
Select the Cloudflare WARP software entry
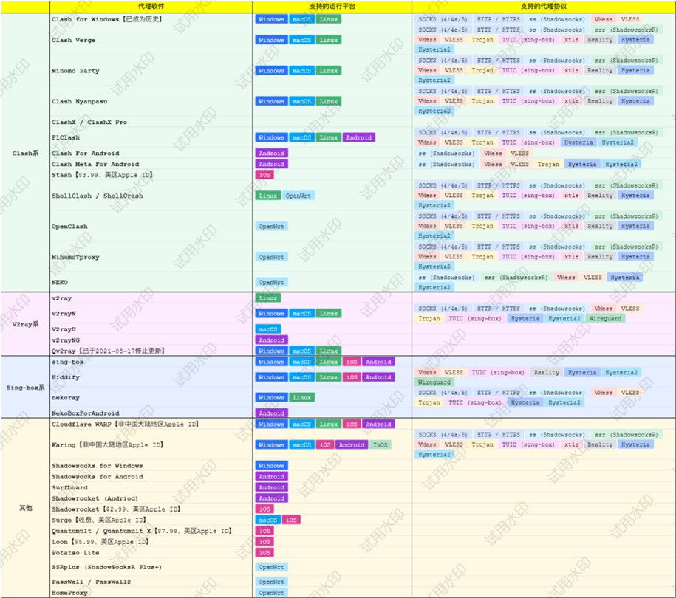click(x=126, y=425)
